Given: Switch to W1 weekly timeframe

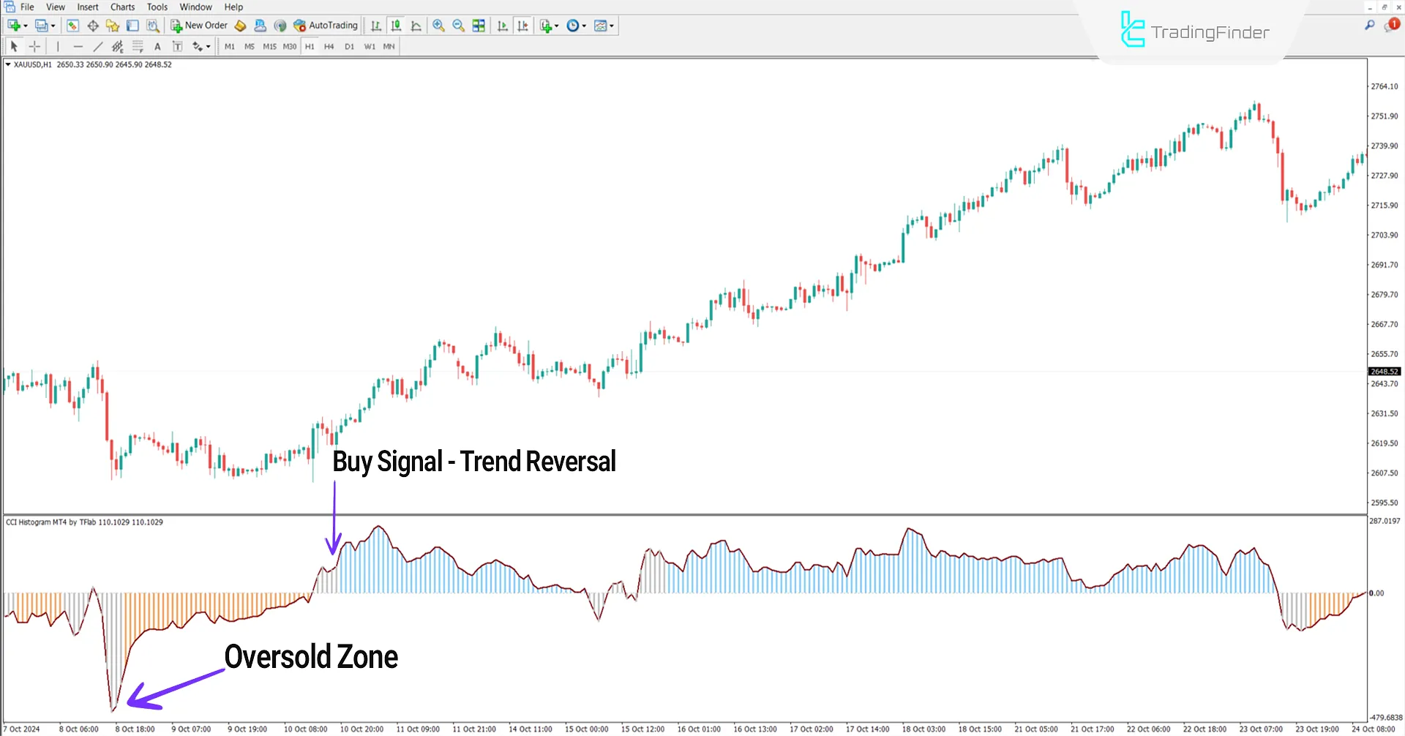Looking at the screenshot, I should pyautogui.click(x=370, y=46).
